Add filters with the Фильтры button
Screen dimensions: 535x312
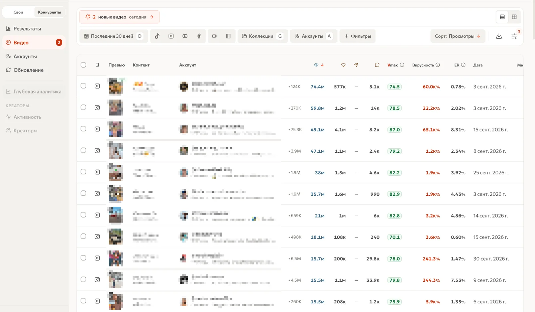tap(357, 36)
